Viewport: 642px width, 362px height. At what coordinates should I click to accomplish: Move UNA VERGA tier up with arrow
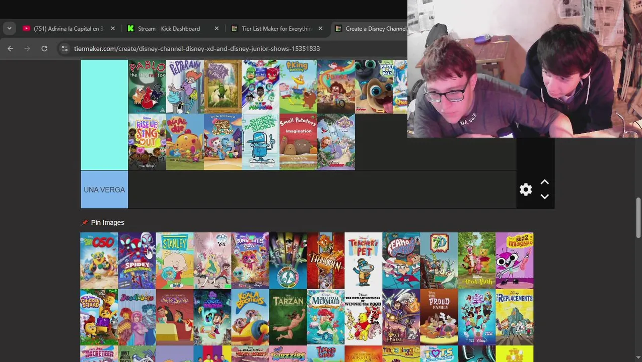(x=544, y=182)
